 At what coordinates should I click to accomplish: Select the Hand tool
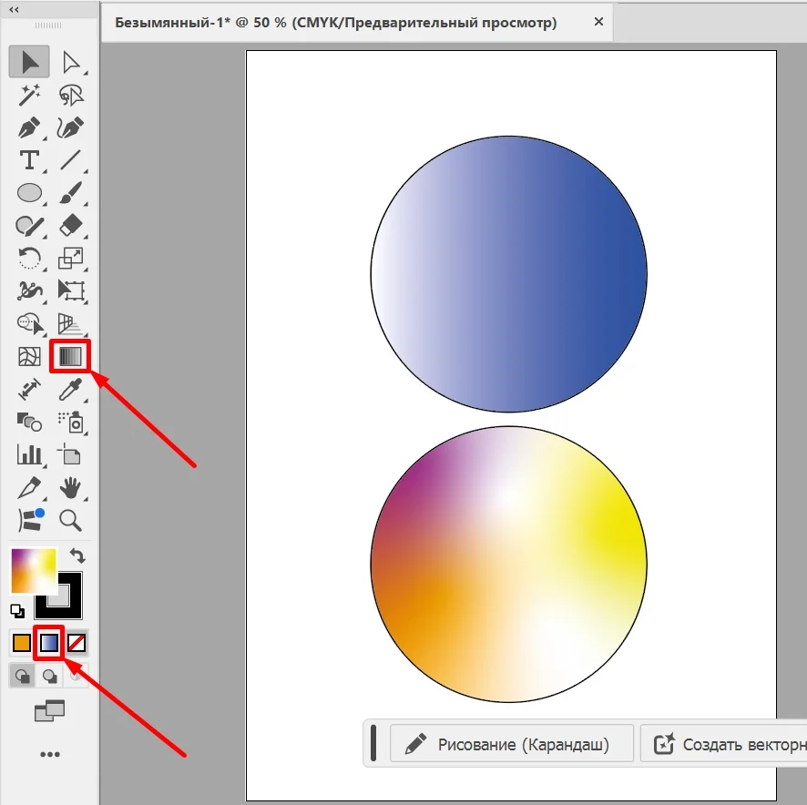pos(70,487)
